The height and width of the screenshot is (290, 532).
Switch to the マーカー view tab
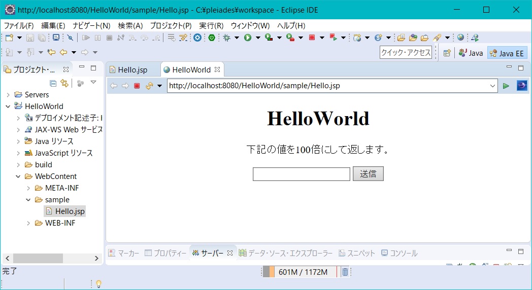point(124,253)
